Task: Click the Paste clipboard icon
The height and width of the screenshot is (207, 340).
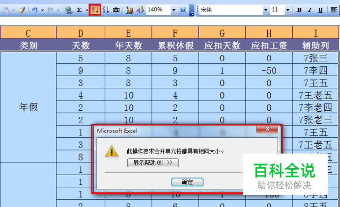Action: (6, 10)
